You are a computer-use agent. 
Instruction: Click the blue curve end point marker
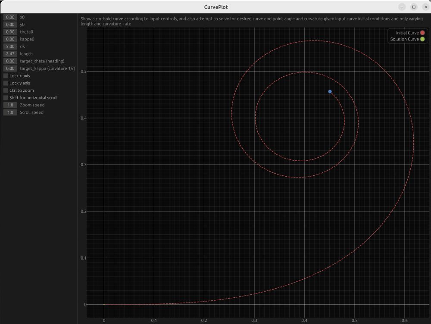[330, 91]
